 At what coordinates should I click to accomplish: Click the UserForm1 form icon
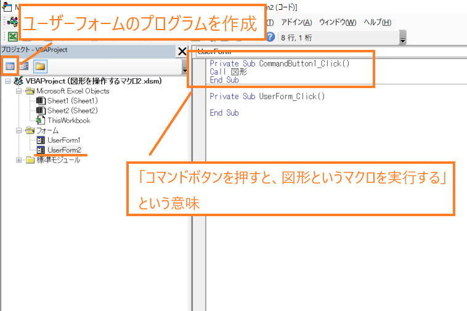pyautogui.click(x=41, y=140)
